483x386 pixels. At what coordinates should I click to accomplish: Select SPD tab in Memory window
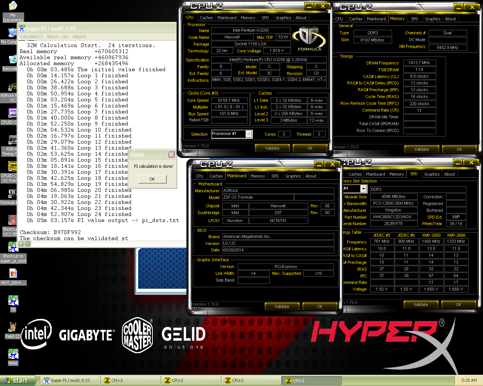[414, 19]
